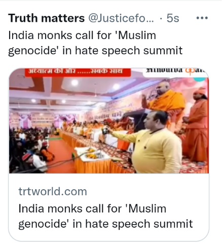Open the three-dot more options menu
Image resolution: width=222 pixels, height=247 pixels.
[202, 18]
